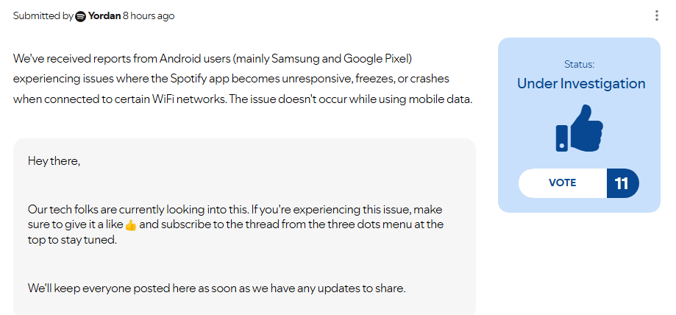Viewport: 676px width, 315px height.
Task: Open Yordan's author profile link
Action: [x=104, y=16]
